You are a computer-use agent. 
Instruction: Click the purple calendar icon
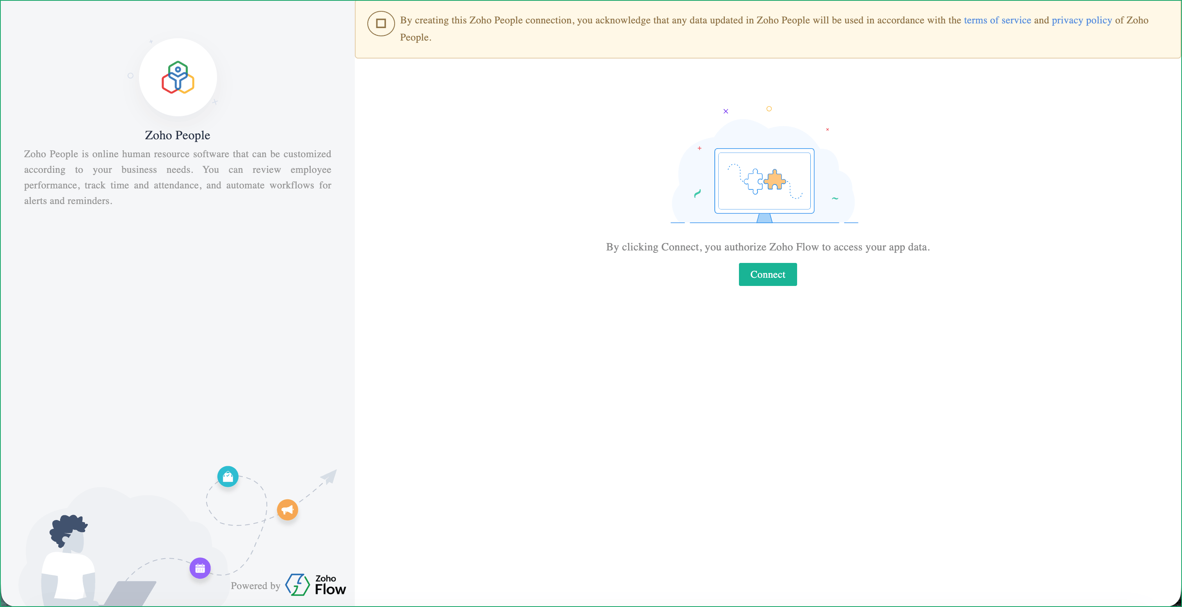tap(200, 568)
